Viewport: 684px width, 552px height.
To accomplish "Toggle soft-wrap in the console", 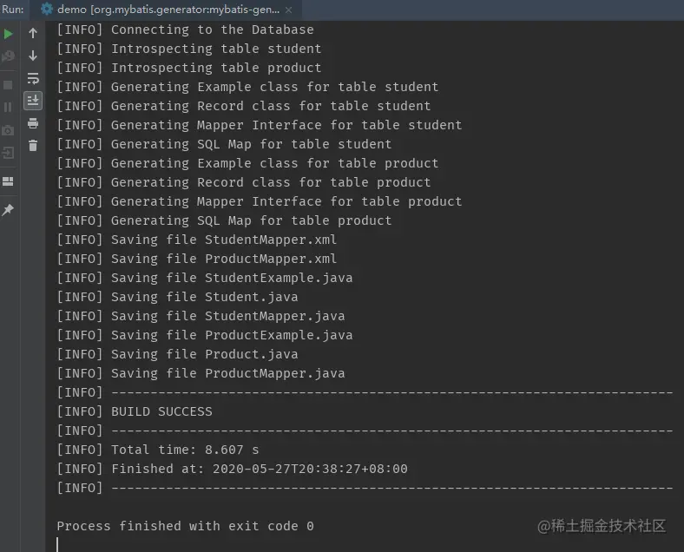I will tap(33, 78).
